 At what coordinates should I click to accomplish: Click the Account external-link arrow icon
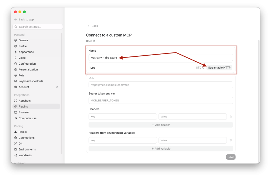pos(57,87)
